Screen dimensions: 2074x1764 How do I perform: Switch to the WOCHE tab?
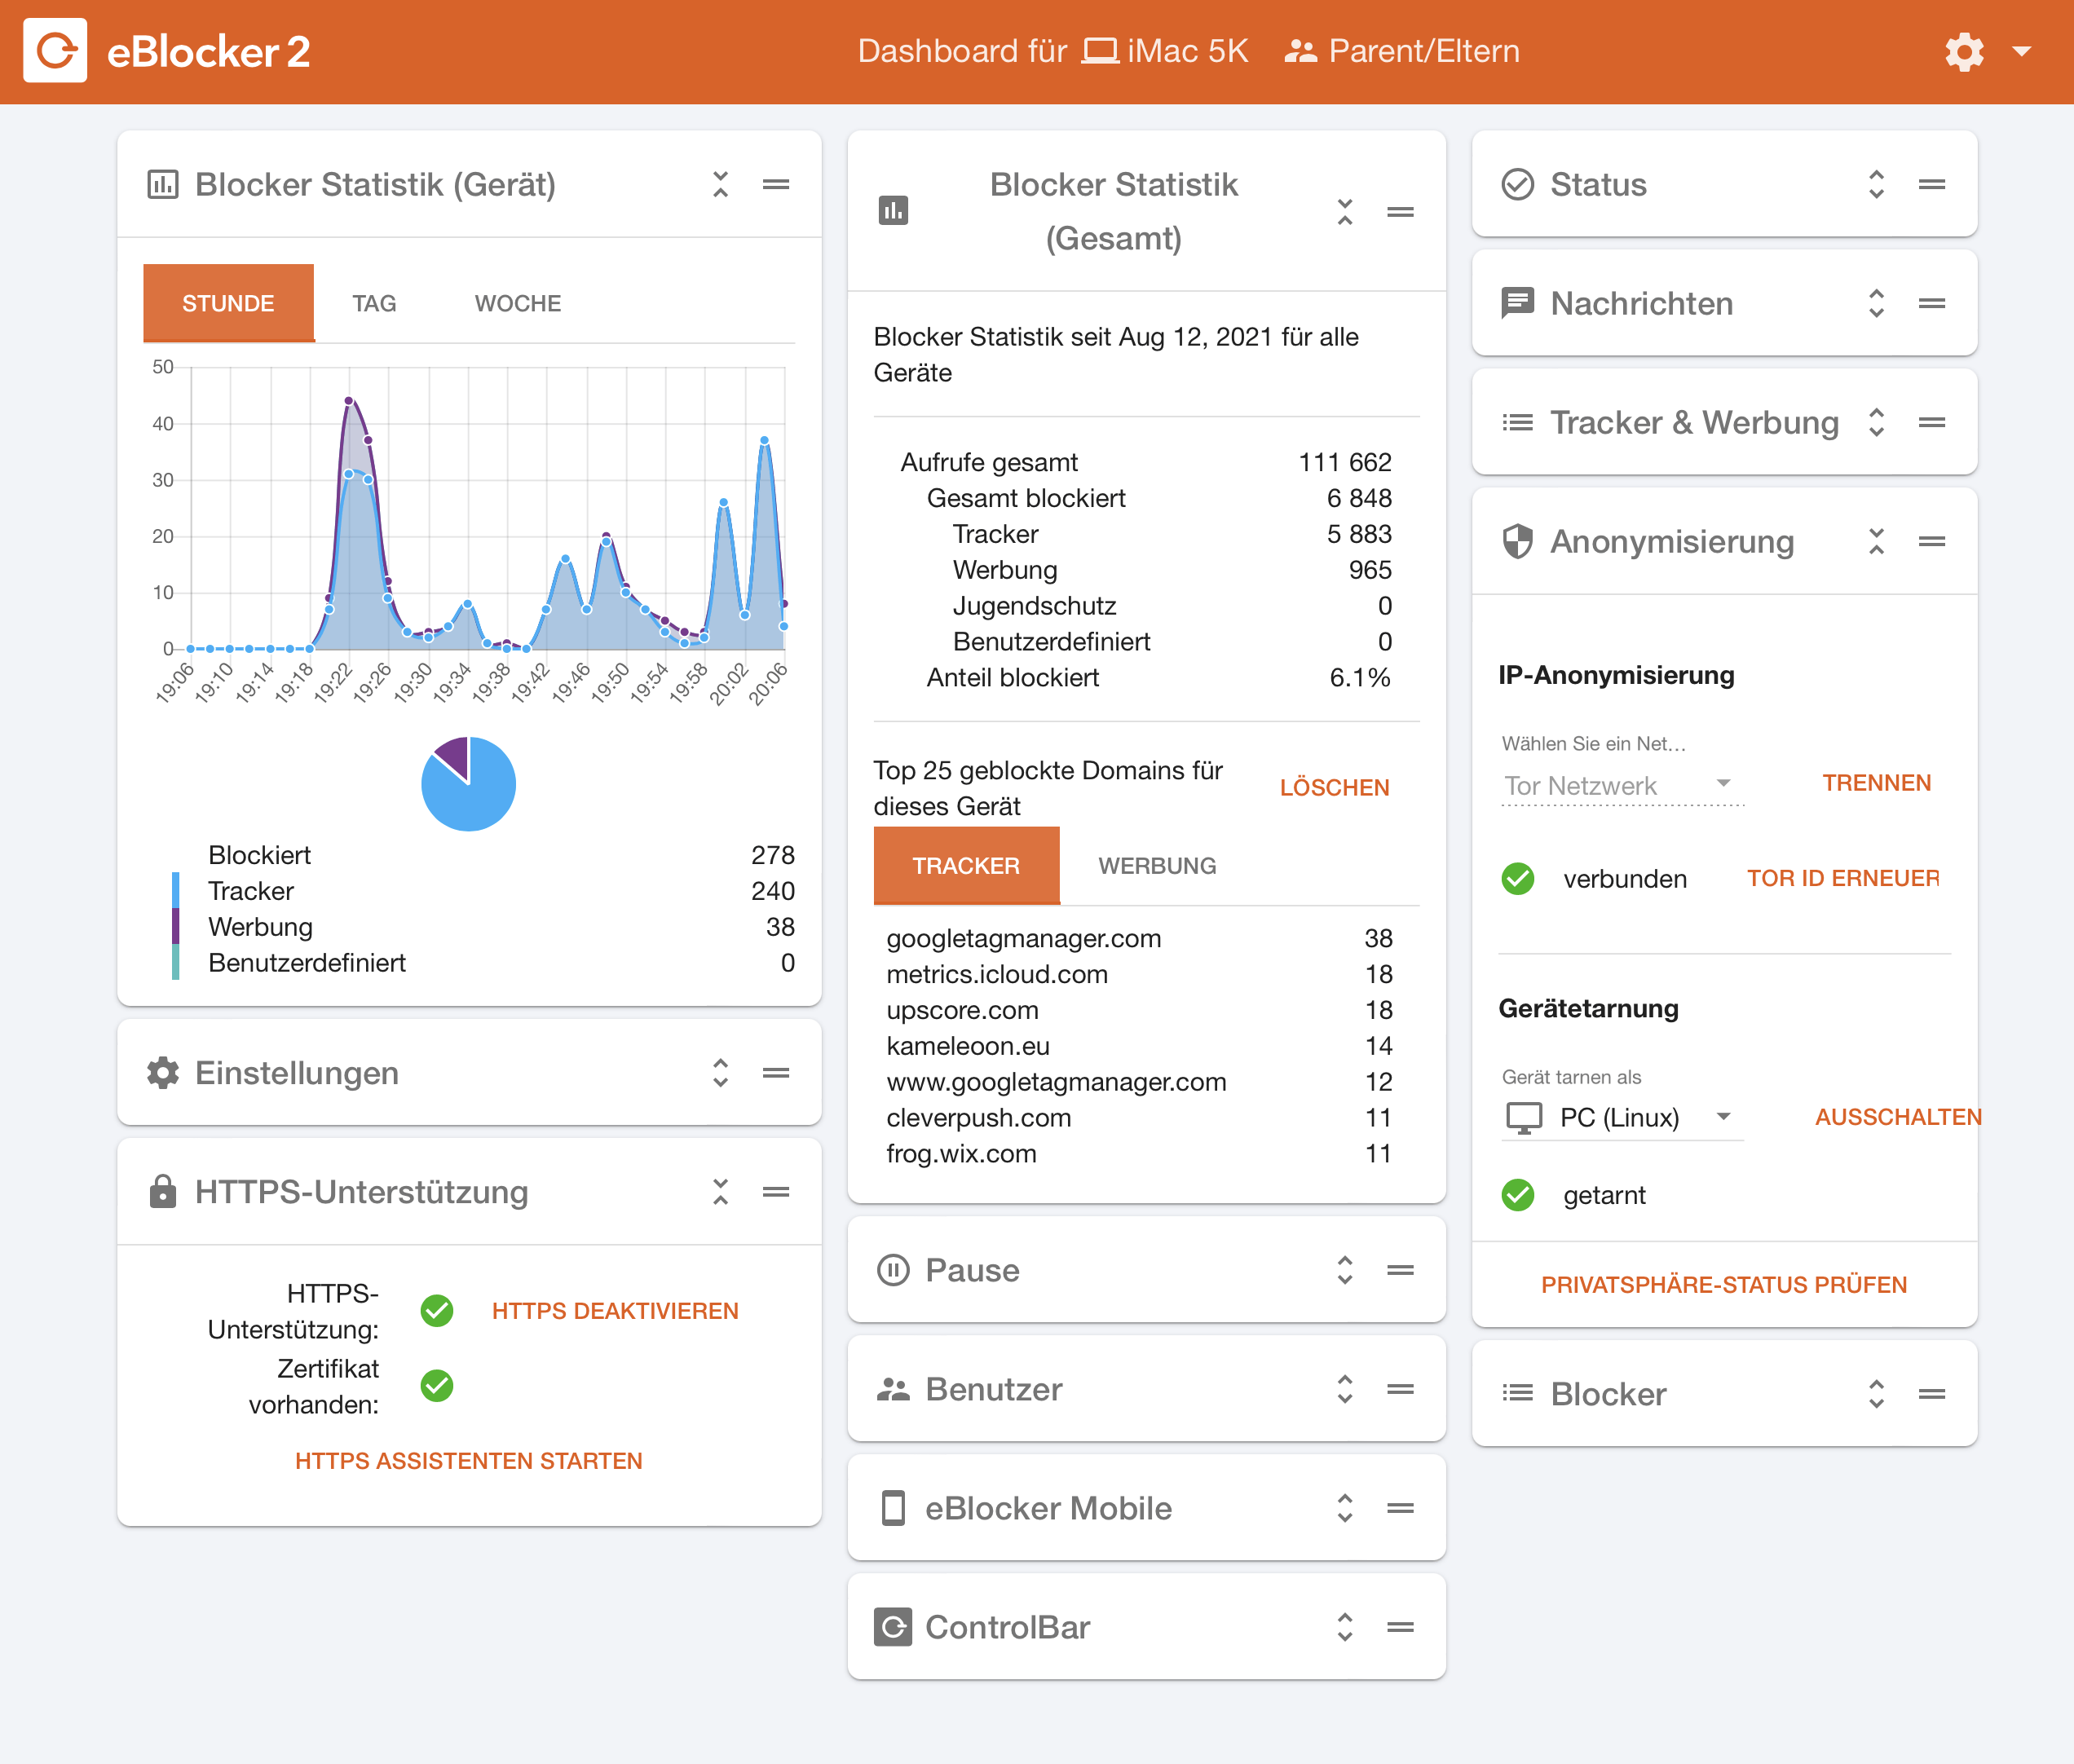click(517, 303)
